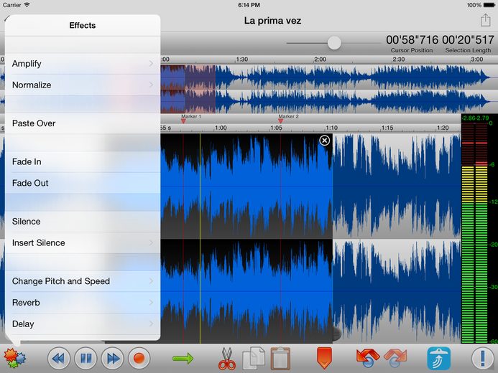Cut selection with the scissors icon
Screen dimensions: 498x373
tap(227, 359)
